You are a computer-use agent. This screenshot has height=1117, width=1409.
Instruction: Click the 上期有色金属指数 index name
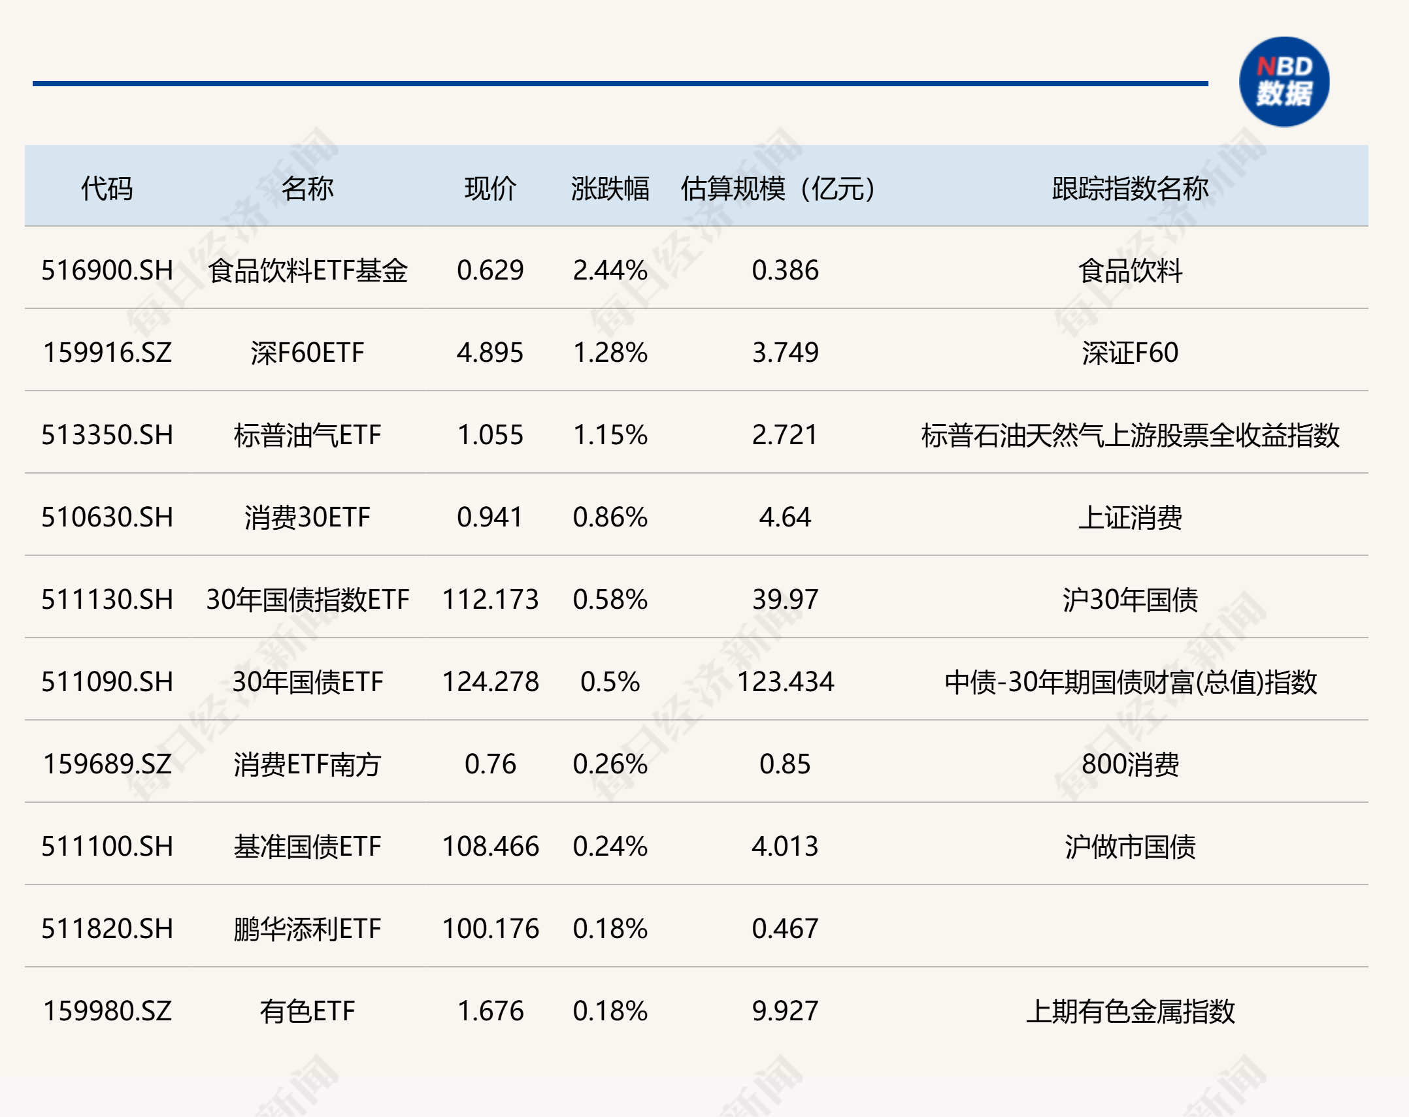1130,1011
